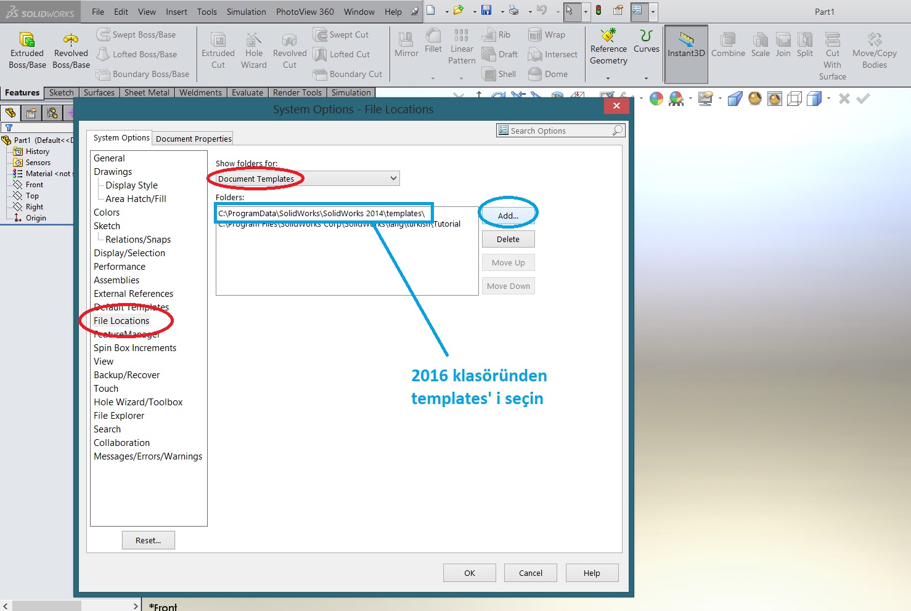This screenshot has height=611, width=911.
Task: Click the Split tool
Action: [x=805, y=45]
